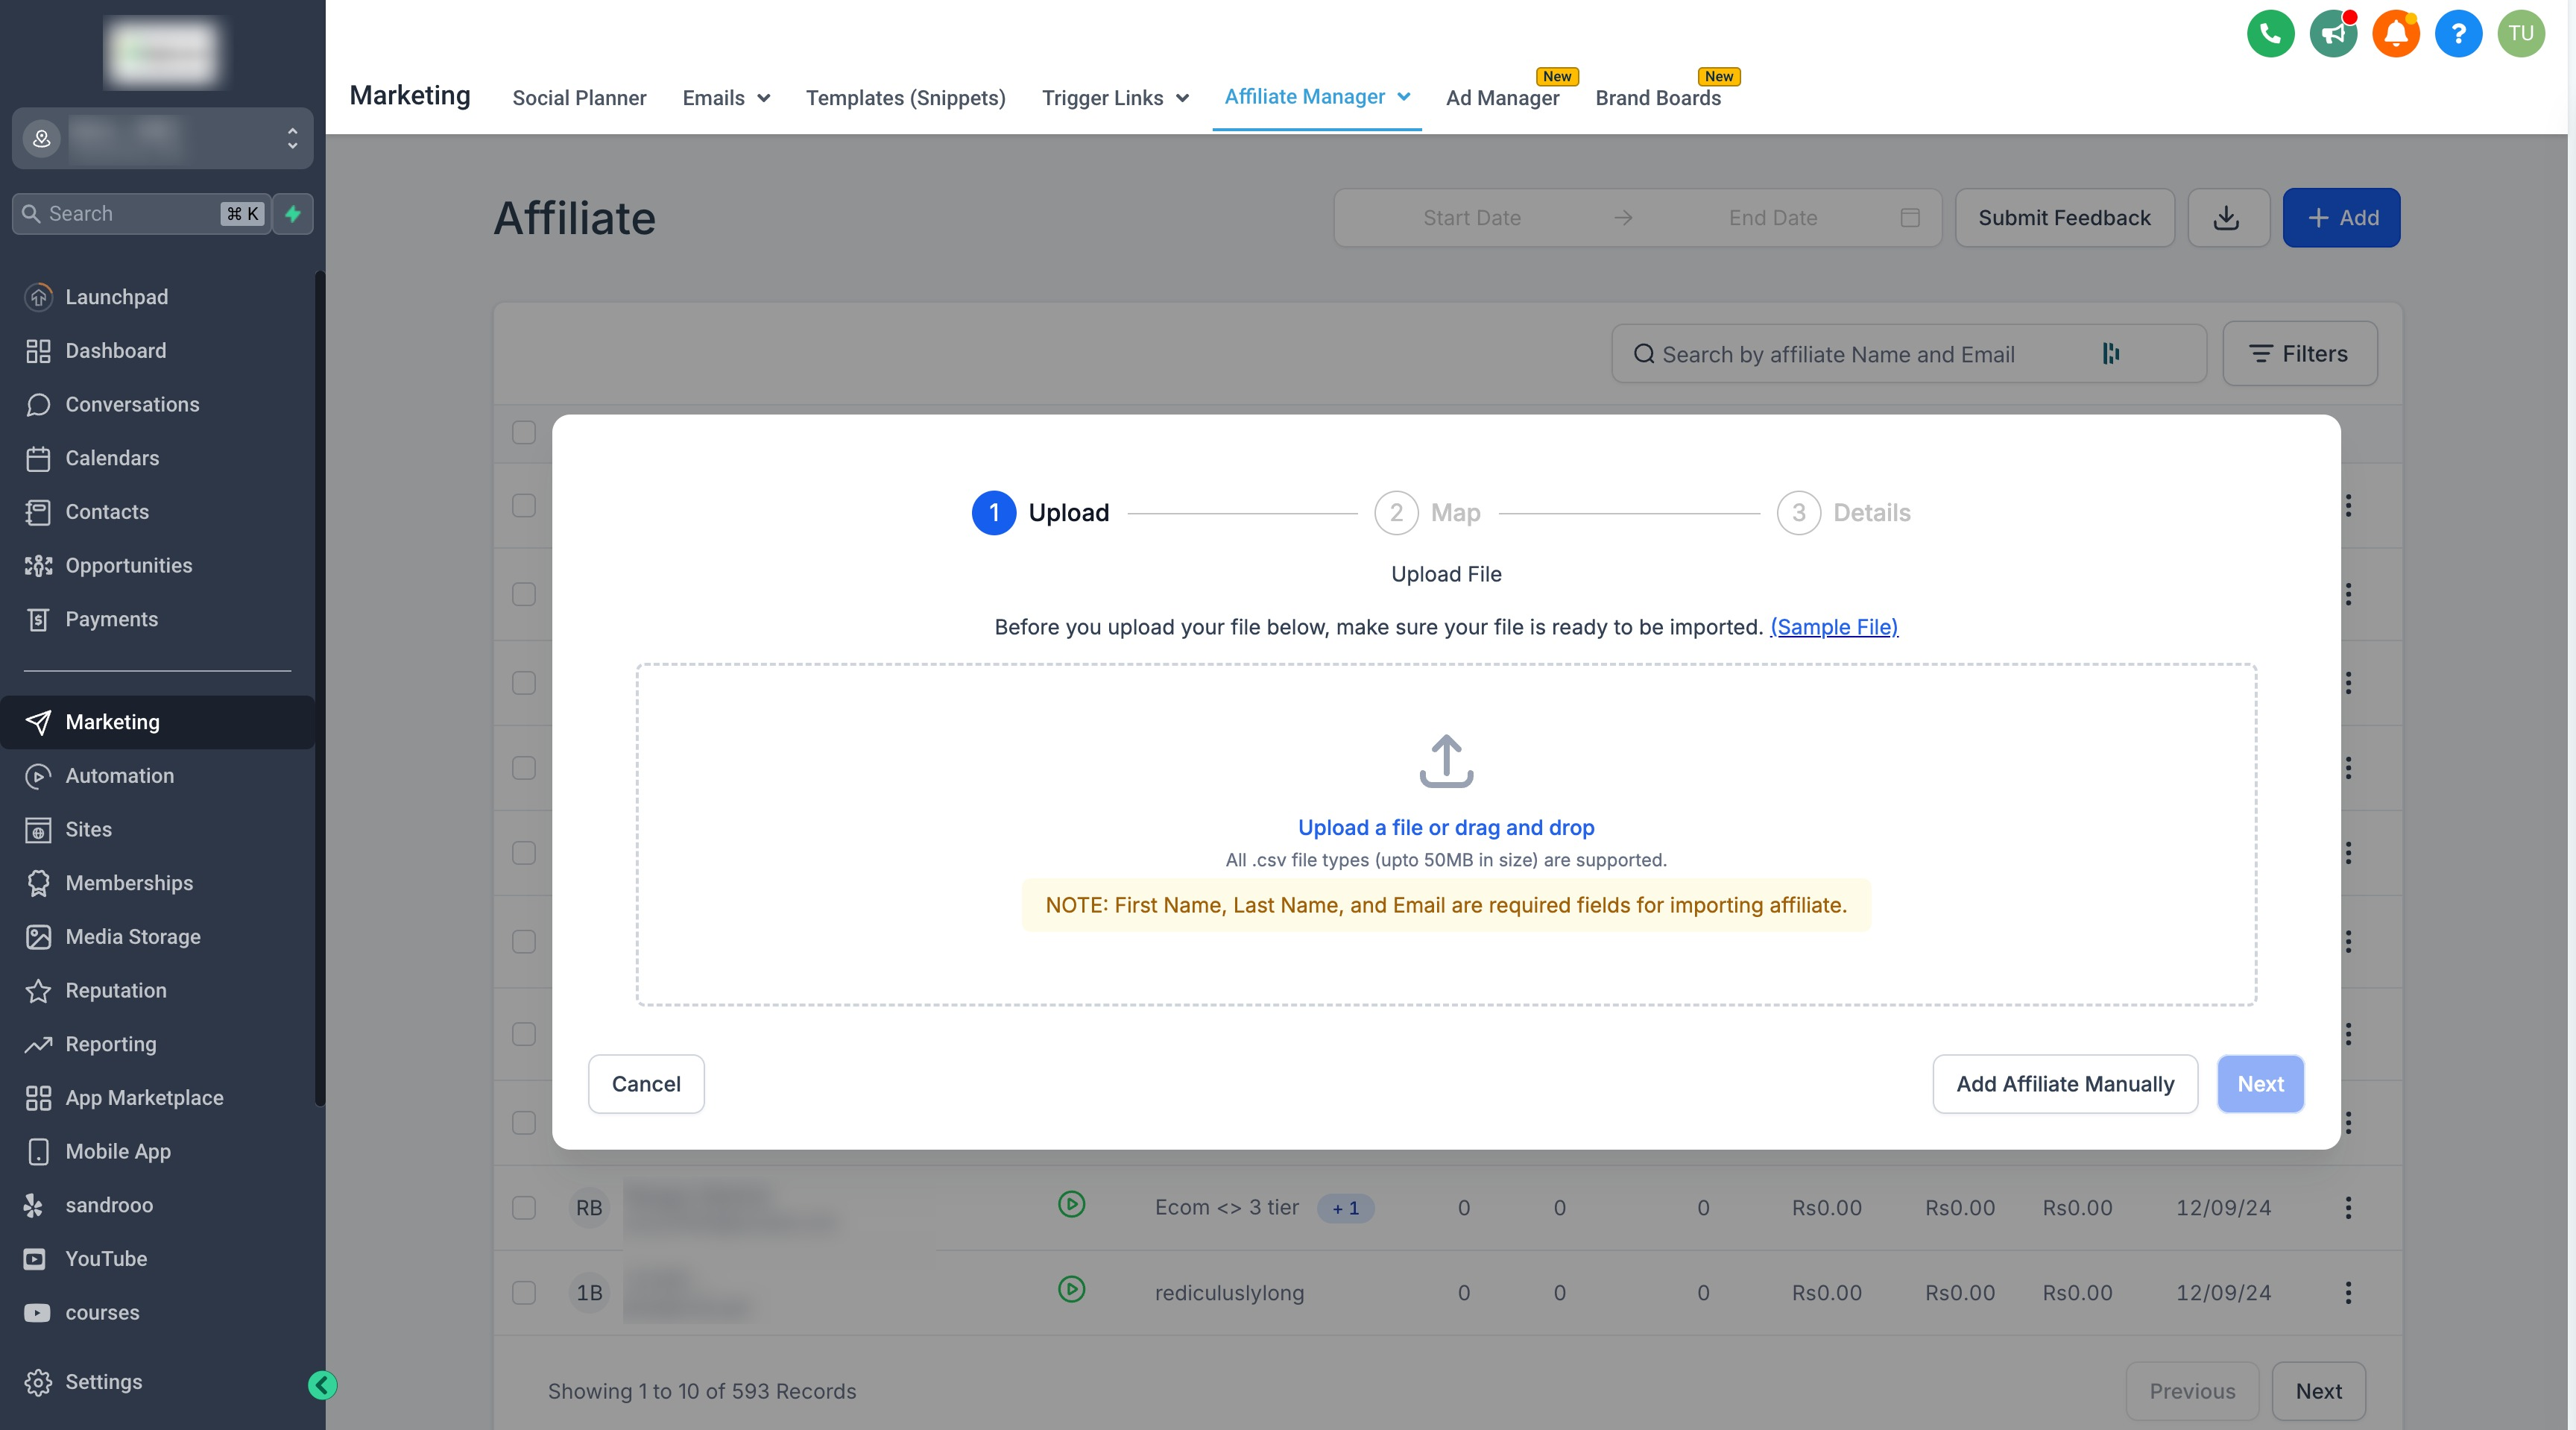Click the download export icon button
The image size is (2576, 1430).
click(2227, 218)
